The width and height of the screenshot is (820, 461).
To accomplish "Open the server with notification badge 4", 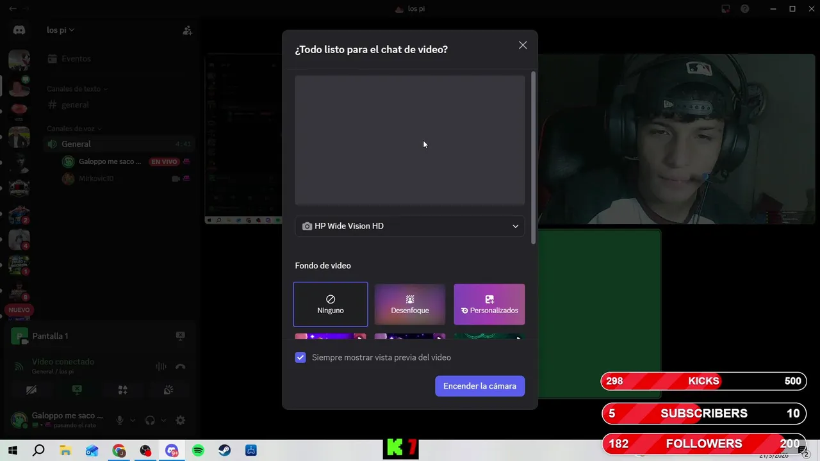I will click(19, 239).
